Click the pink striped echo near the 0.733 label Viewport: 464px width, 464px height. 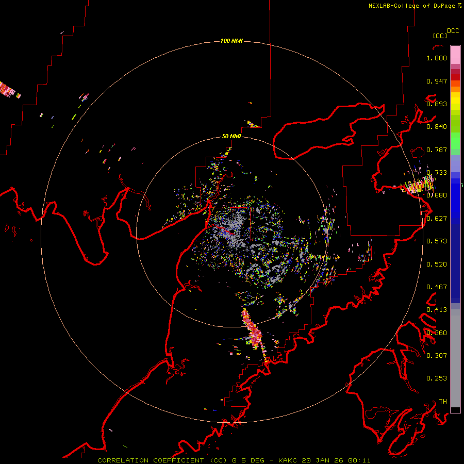point(419,184)
